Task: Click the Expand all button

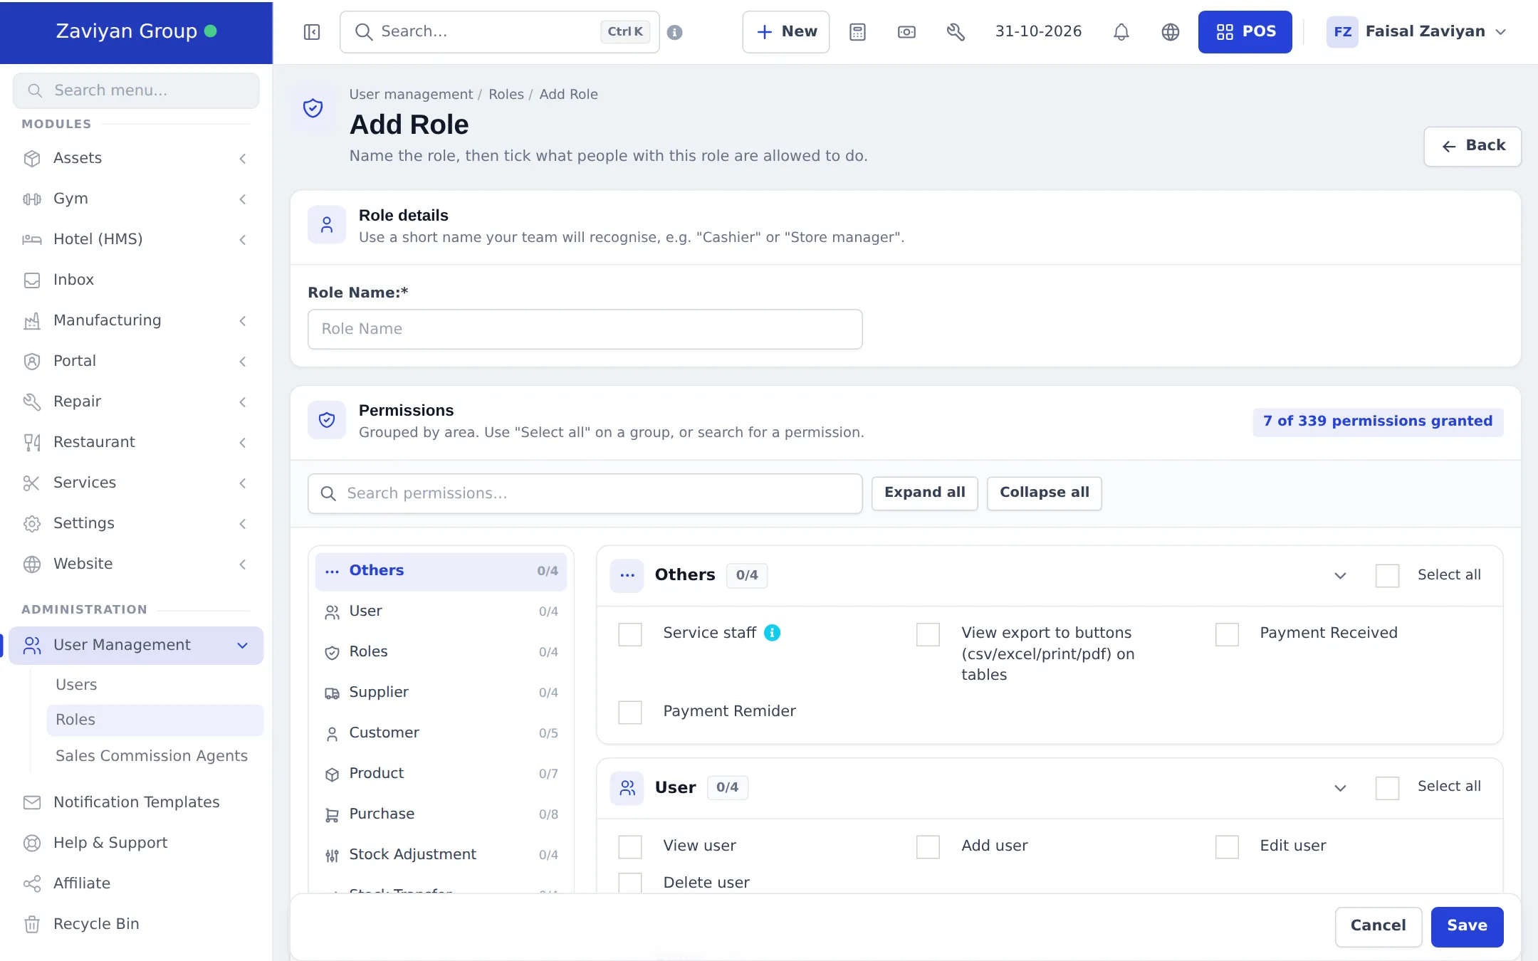Action: [924, 493]
